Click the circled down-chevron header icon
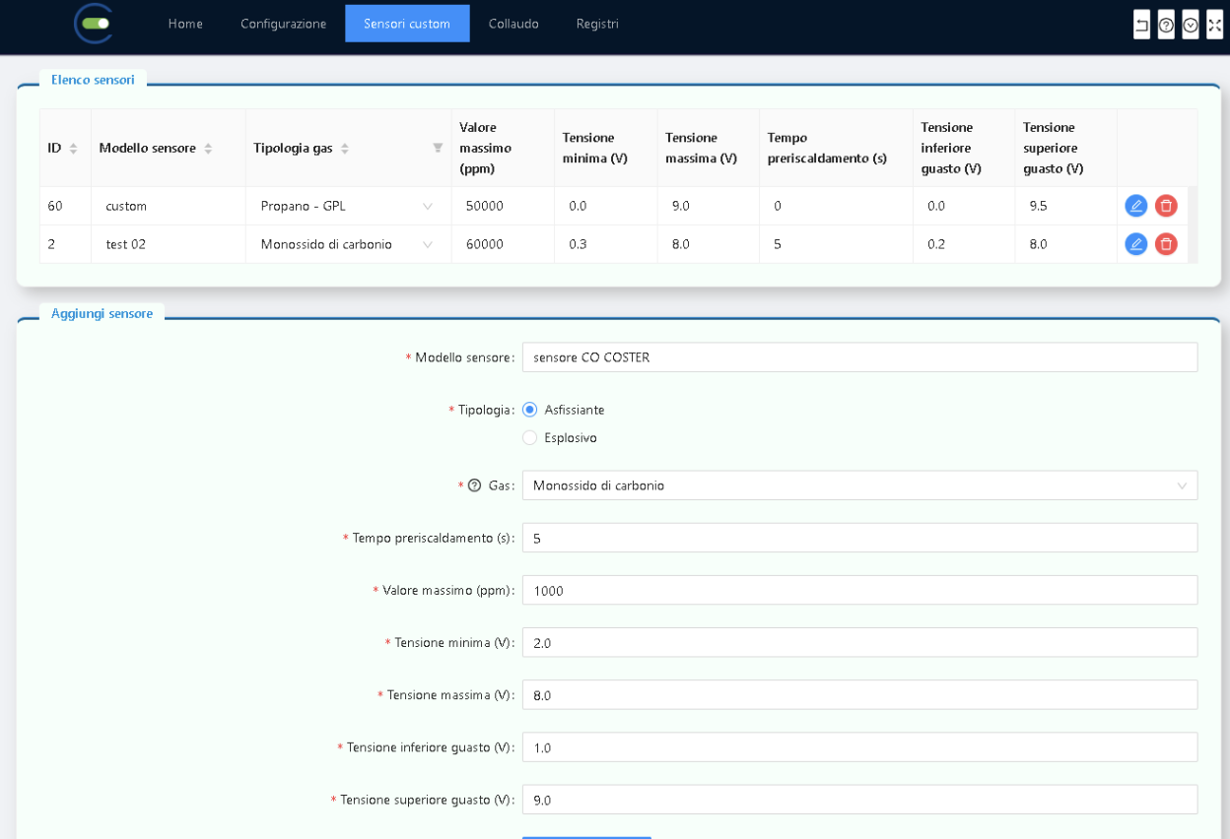 tap(1191, 25)
